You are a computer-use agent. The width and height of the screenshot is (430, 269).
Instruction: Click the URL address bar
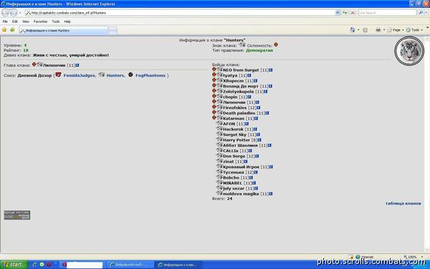pos(180,13)
